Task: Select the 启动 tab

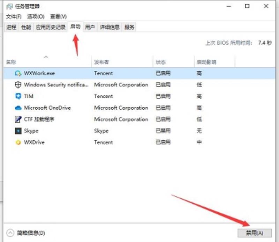Action: pyautogui.click(x=75, y=27)
